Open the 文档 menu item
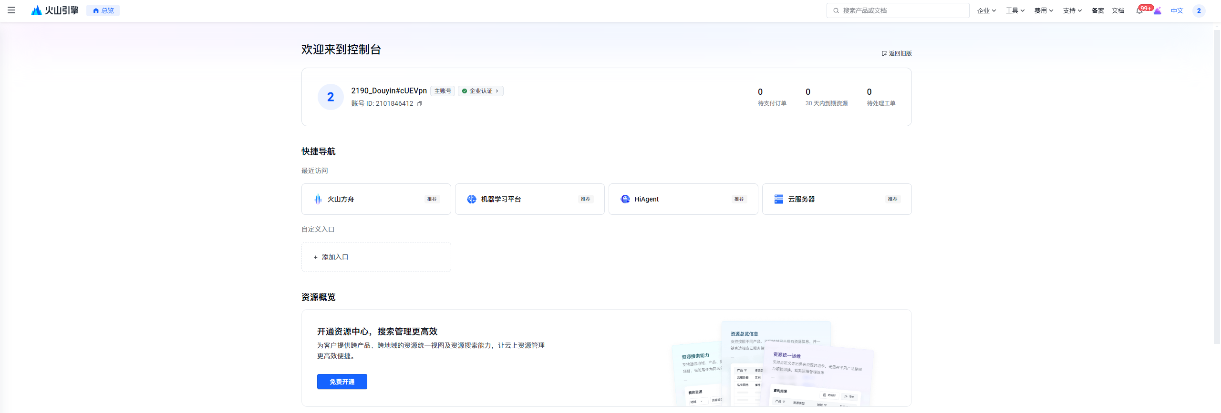The image size is (1221, 413). (1118, 10)
